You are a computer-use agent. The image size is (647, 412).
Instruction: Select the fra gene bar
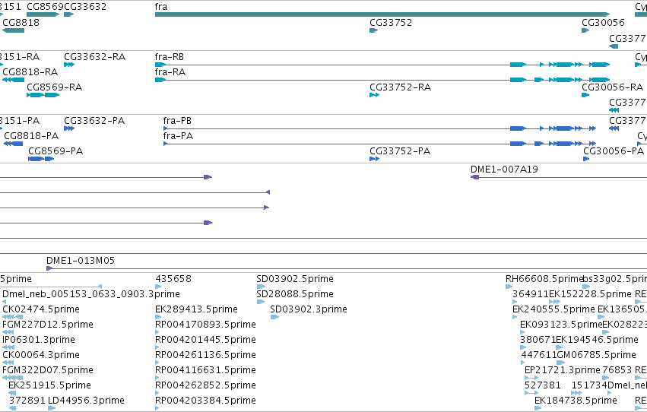coord(382,14)
